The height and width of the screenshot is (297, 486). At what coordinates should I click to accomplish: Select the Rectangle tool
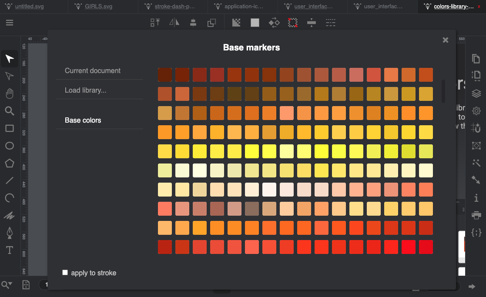click(x=10, y=128)
